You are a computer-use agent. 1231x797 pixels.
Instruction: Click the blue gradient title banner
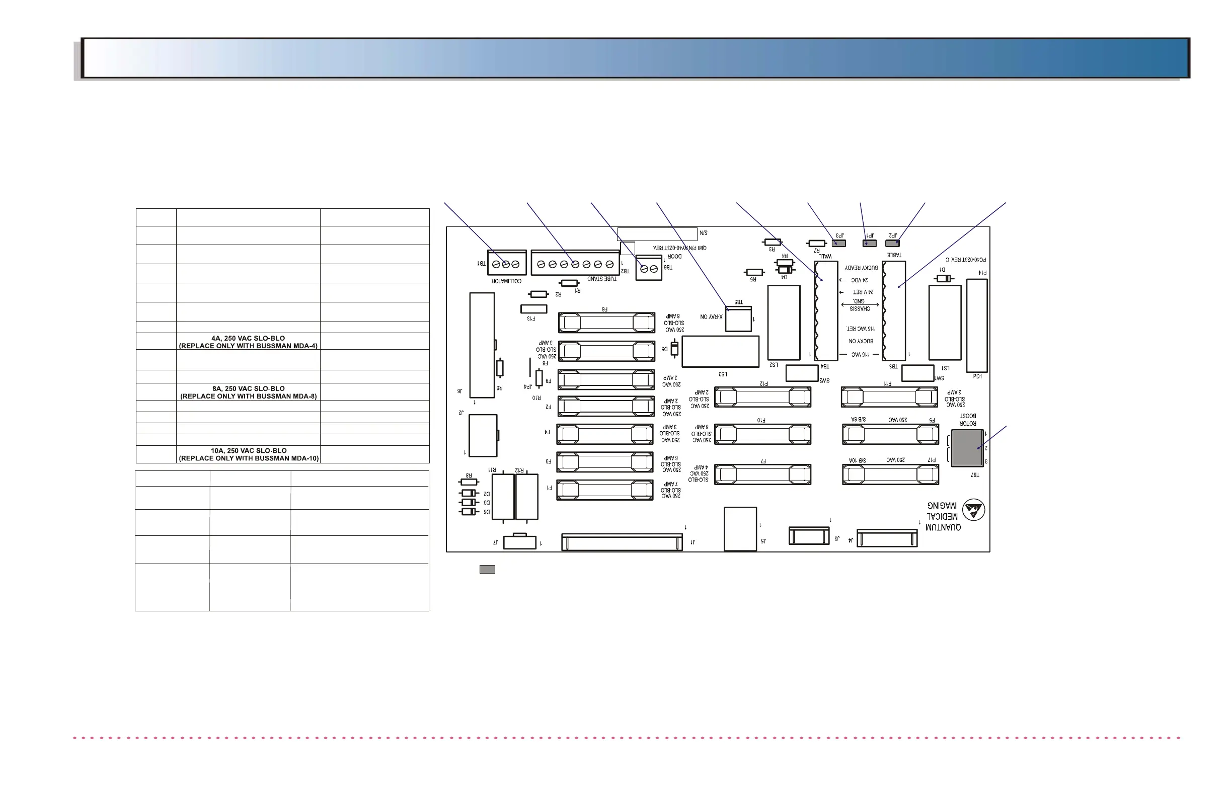[x=635, y=58]
